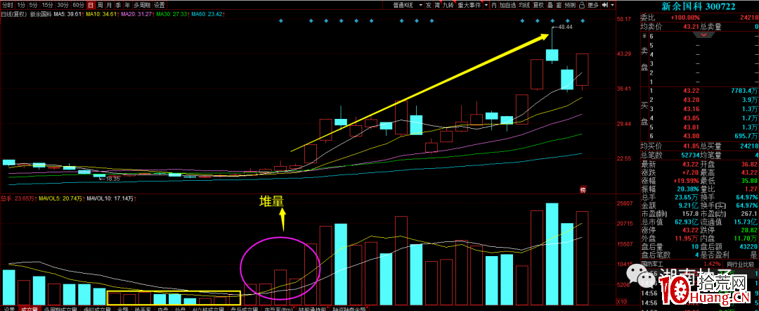Click the 九转 indicator button
This screenshot has width=759, height=311.
(448, 6)
